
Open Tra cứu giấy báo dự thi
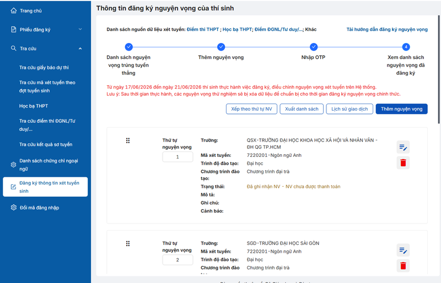pos(44,68)
